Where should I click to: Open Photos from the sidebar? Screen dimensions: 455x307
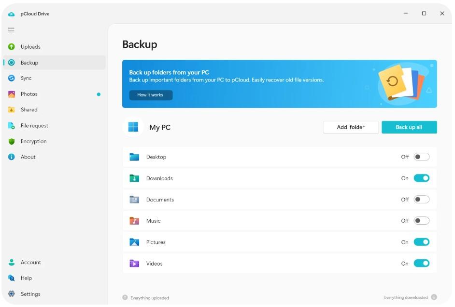(55, 94)
